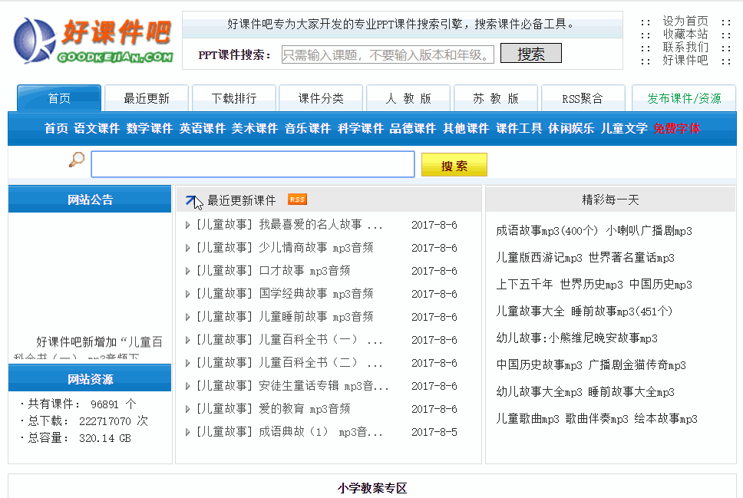Open the 首页 tab
Viewport: 743px width, 498px height.
(59, 98)
